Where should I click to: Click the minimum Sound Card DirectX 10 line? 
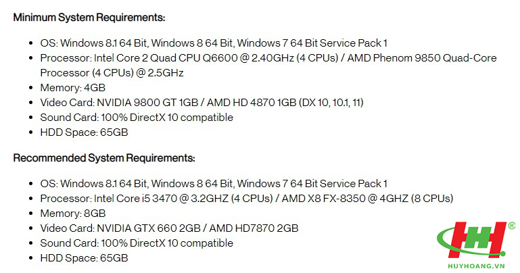point(137,118)
